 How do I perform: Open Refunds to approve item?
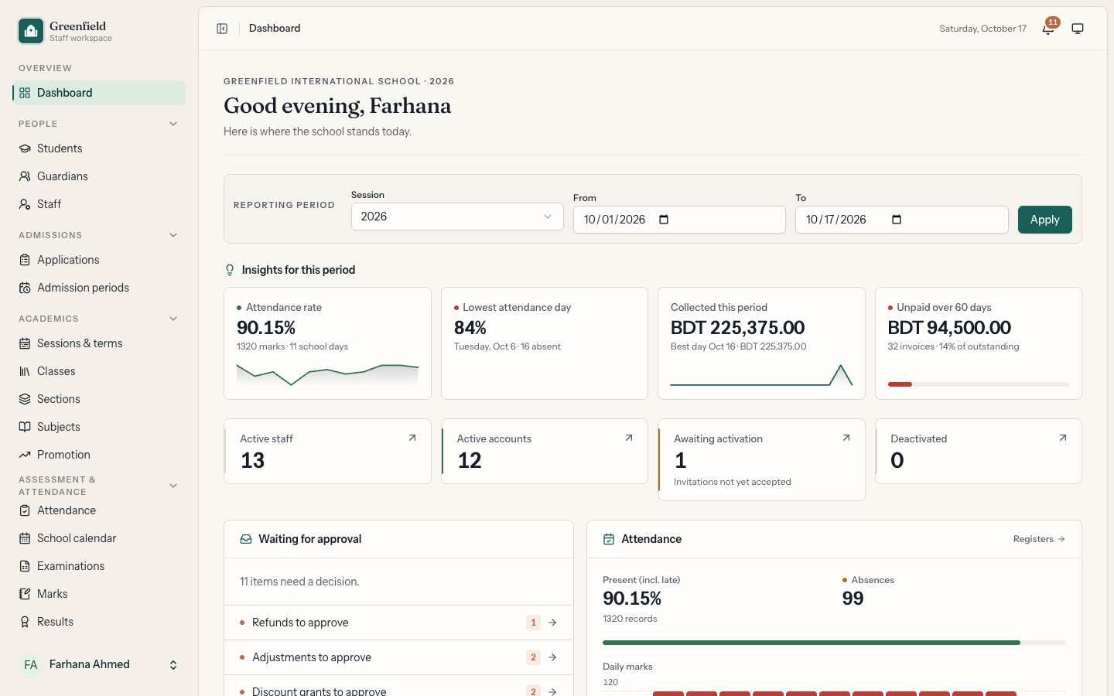(398, 623)
